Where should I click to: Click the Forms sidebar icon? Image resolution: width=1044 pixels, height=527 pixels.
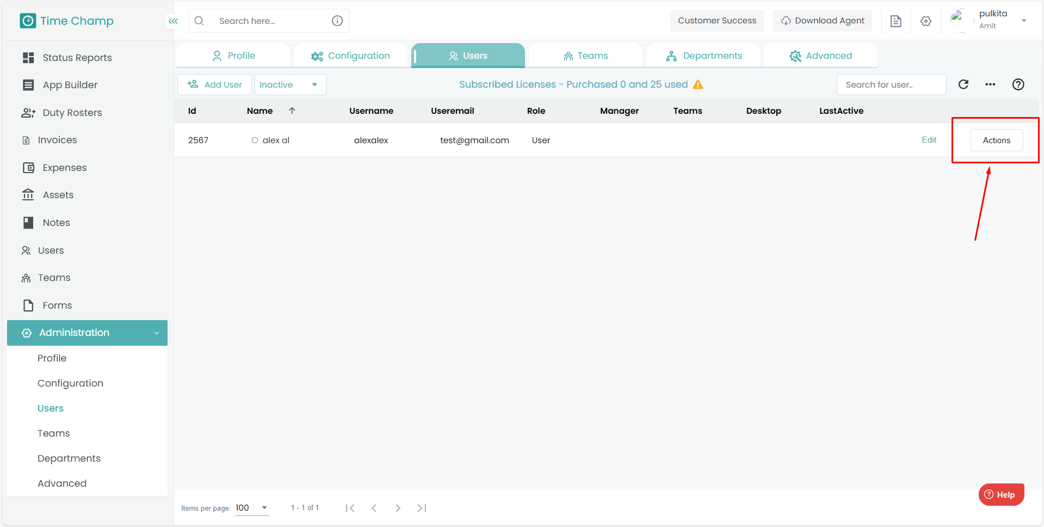(x=28, y=305)
